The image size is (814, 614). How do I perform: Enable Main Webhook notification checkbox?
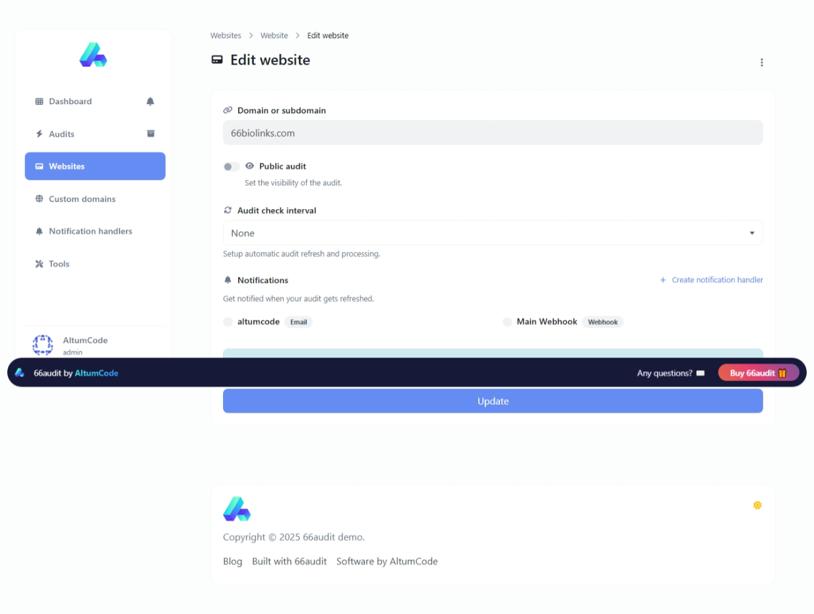507,322
